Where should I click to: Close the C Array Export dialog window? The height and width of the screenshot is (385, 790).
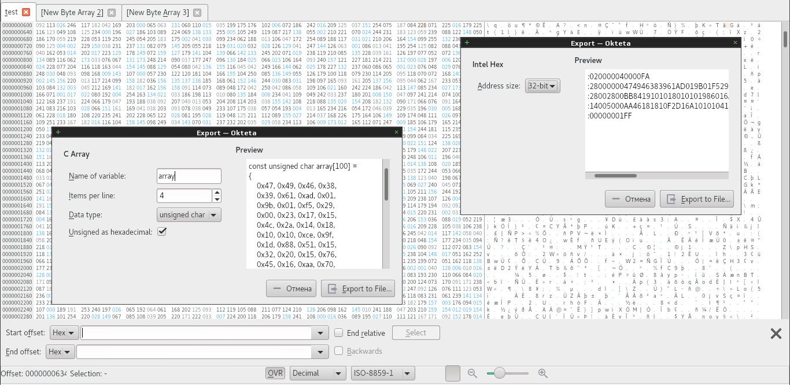(396, 132)
